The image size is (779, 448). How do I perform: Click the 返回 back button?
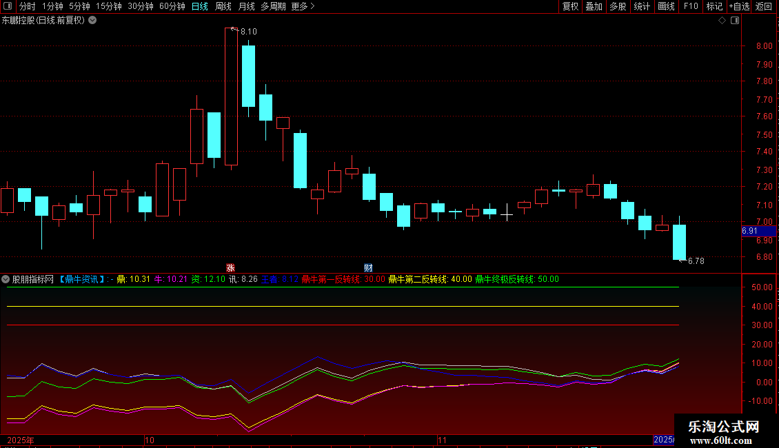point(764,6)
